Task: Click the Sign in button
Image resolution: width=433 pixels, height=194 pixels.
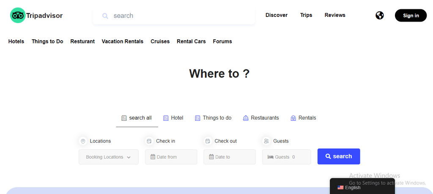Action: pos(411,16)
